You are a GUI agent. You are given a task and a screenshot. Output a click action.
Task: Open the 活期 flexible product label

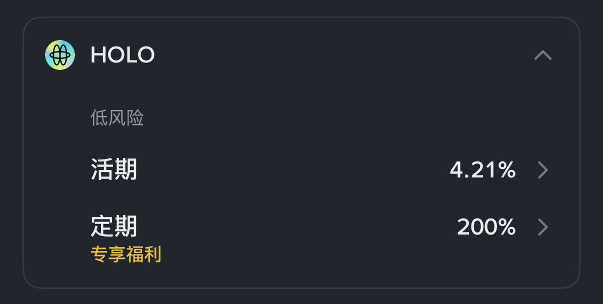(x=114, y=170)
